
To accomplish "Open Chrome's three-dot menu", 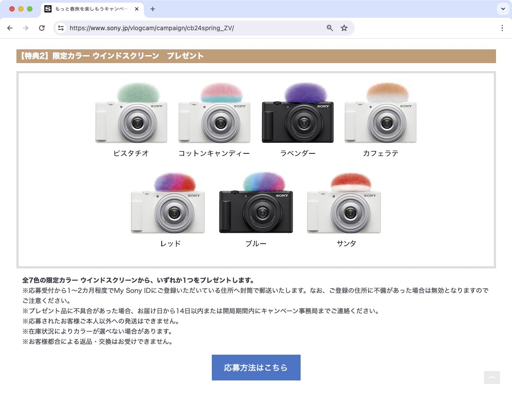I will 502,28.
